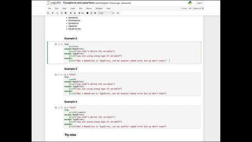This screenshot has height=142, width=252.
Task: Click the Python logo icon
Action: (190, 3)
